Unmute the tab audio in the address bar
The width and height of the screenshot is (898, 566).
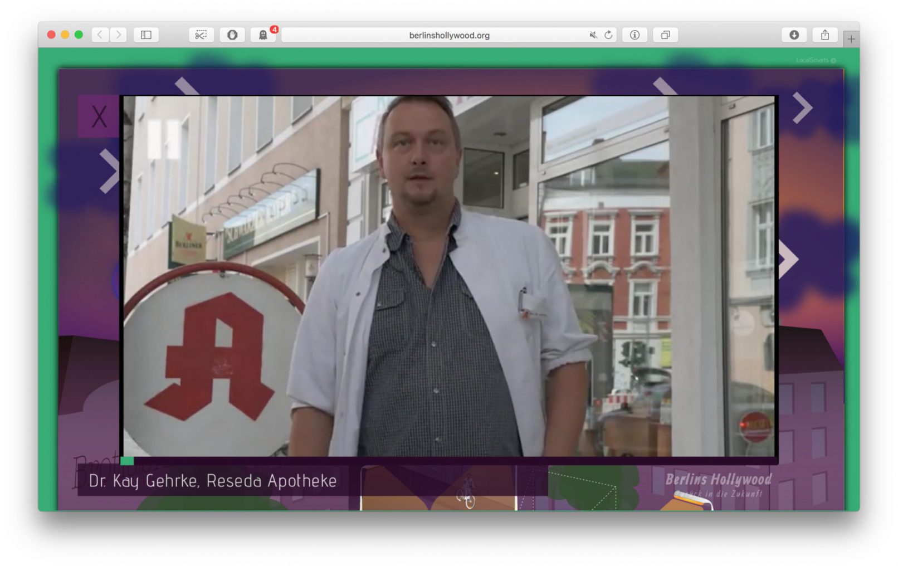pyautogui.click(x=593, y=35)
